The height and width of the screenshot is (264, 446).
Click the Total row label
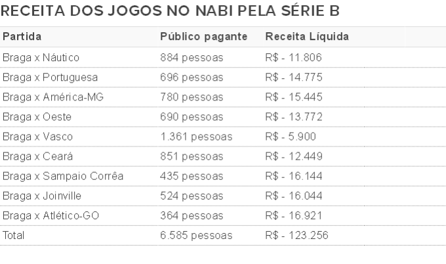[x=13, y=236]
